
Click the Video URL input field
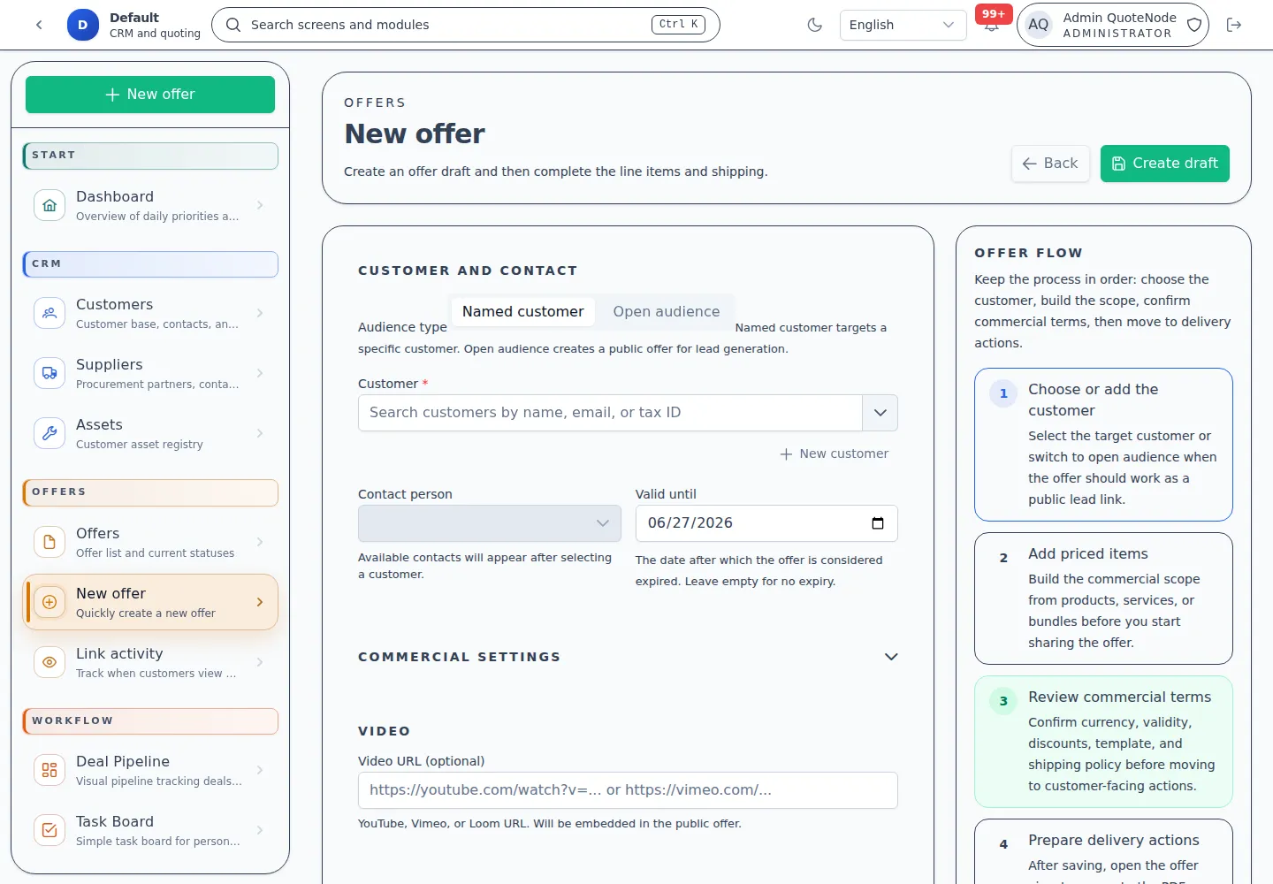click(628, 790)
